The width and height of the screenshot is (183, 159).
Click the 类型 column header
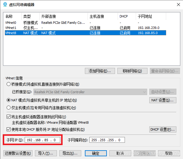click(x=30, y=16)
